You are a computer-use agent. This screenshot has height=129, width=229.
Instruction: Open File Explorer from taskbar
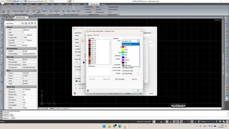click(109, 126)
